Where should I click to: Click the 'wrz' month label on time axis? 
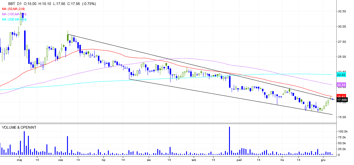(194, 160)
